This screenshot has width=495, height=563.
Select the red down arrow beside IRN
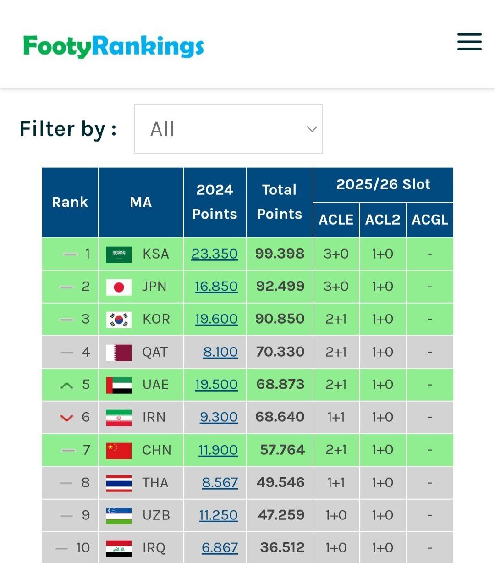pyautogui.click(x=67, y=417)
